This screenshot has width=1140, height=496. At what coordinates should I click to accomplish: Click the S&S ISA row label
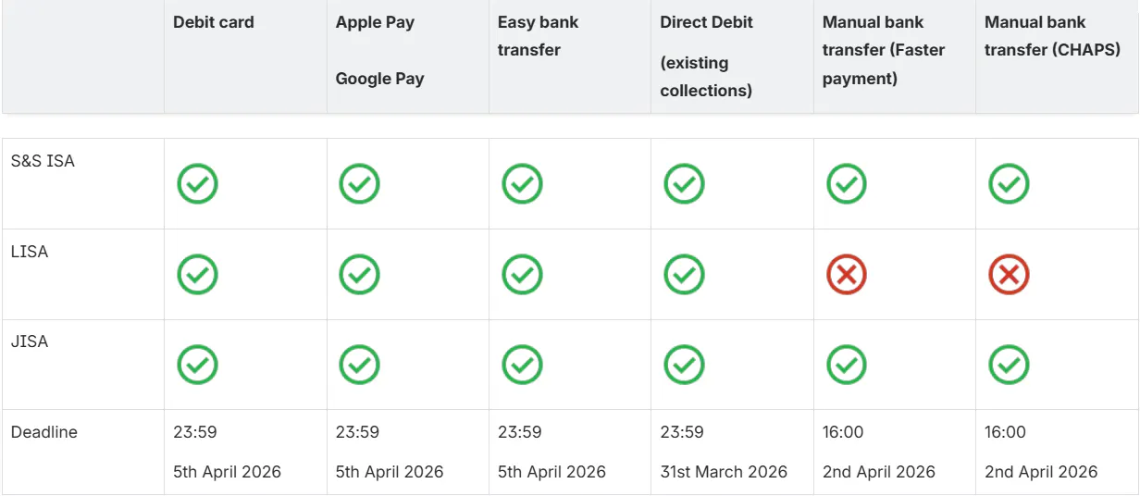43,161
